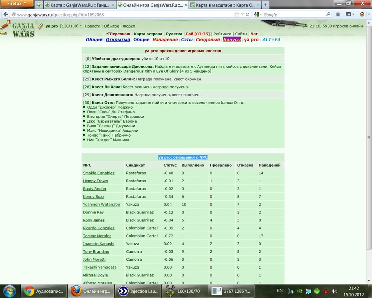Open the Firefox Home page icon

(x=338, y=14)
